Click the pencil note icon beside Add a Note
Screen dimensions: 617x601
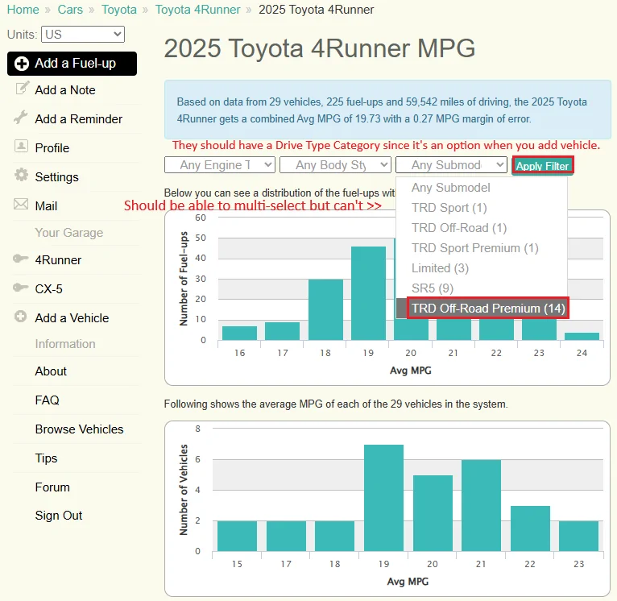click(x=23, y=88)
